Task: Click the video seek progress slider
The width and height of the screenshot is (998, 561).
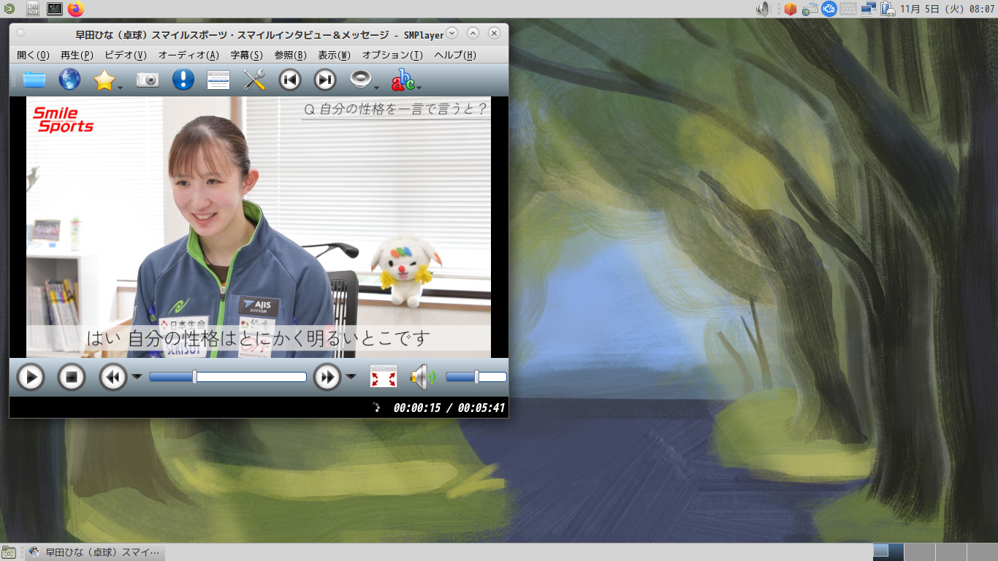Action: click(228, 377)
